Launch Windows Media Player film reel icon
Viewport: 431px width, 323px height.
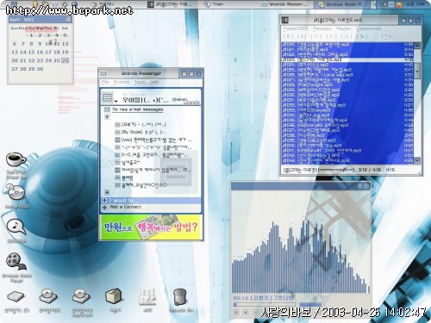click(16, 261)
